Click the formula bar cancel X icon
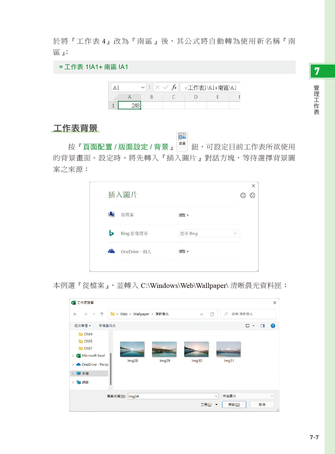 coord(157,87)
